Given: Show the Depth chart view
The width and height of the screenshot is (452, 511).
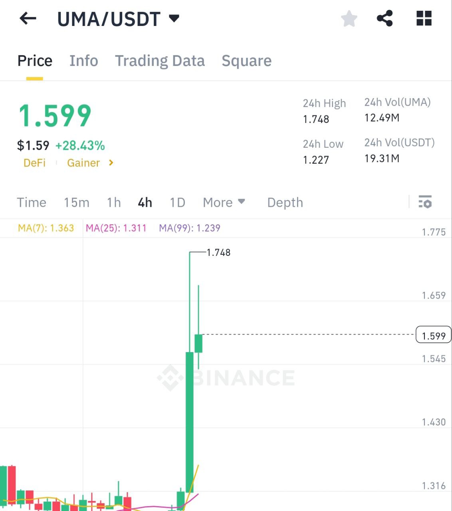Looking at the screenshot, I should click(285, 202).
